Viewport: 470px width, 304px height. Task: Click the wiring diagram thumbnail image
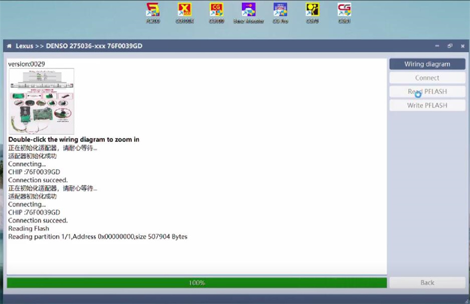tap(41, 101)
